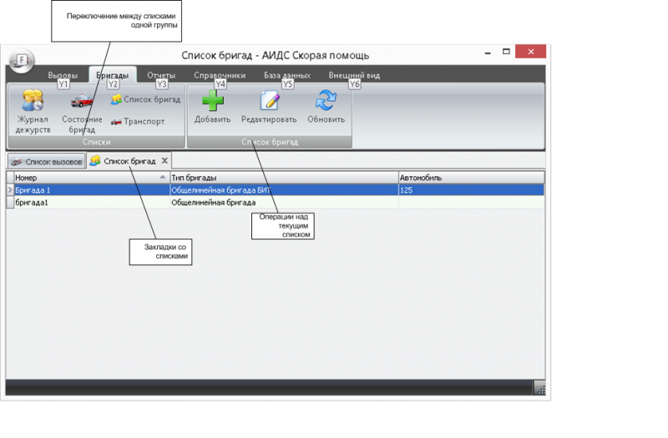Open Транспорт list in ribbon
668x438 pixels.
[138, 122]
